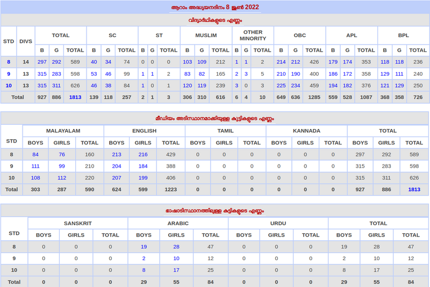
Task: Open grand total 1813 in student count table
Action: pos(75,97)
